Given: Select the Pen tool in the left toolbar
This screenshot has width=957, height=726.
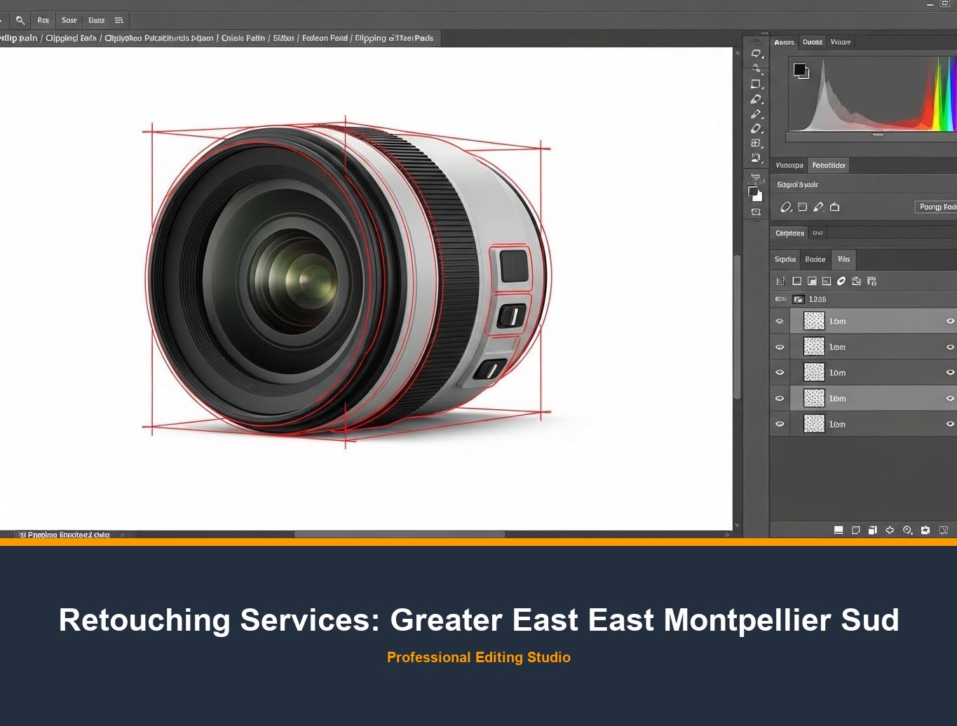Looking at the screenshot, I should click(756, 114).
